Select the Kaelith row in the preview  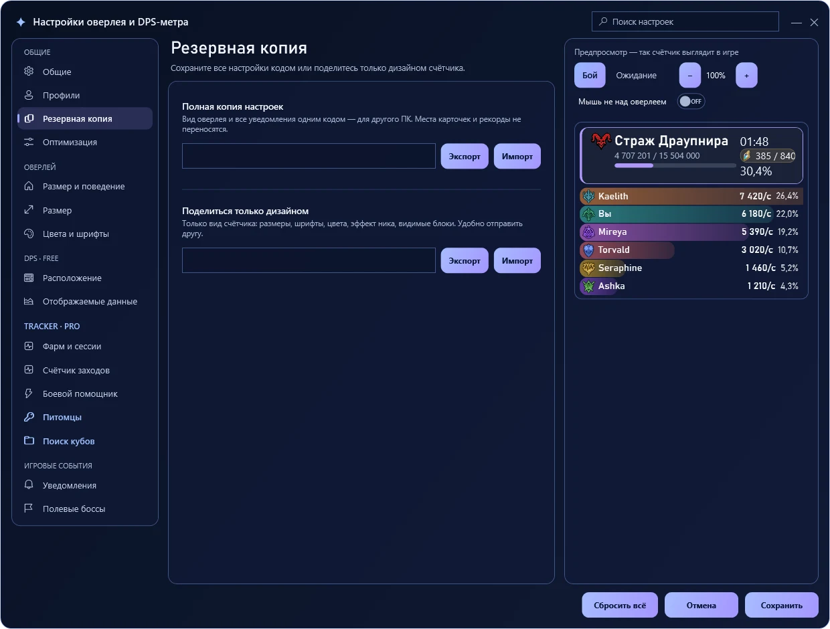click(691, 196)
